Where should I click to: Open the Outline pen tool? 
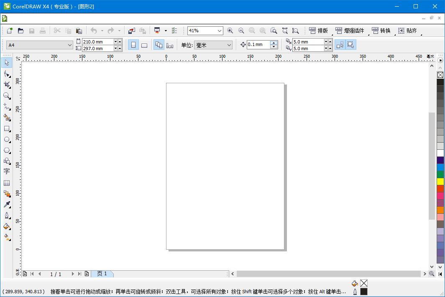click(x=7, y=215)
